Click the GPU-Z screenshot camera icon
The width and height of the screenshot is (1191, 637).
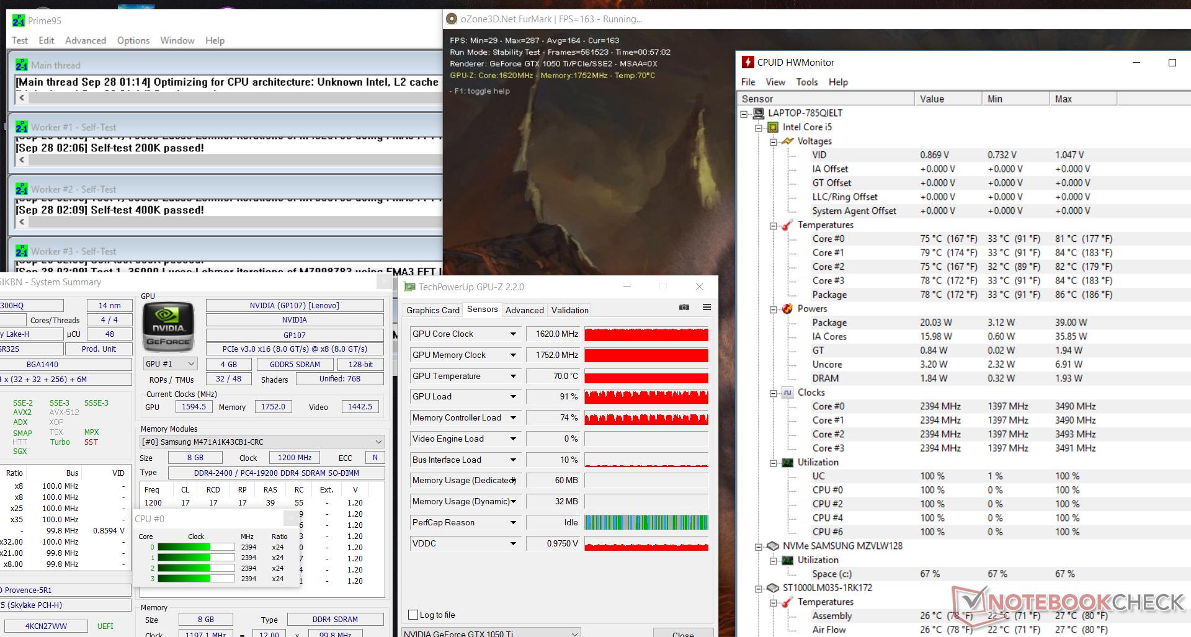click(684, 307)
